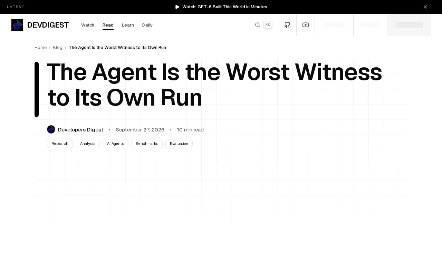Open the Watch nav item
This screenshot has width=442, height=276.
point(88,25)
